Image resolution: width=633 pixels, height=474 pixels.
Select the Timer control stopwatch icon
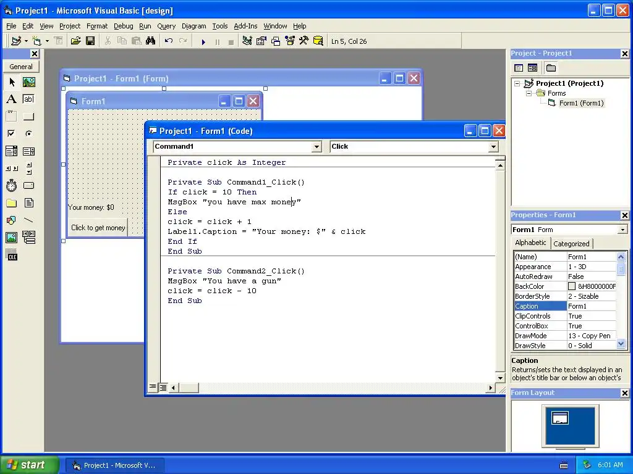pos(12,185)
